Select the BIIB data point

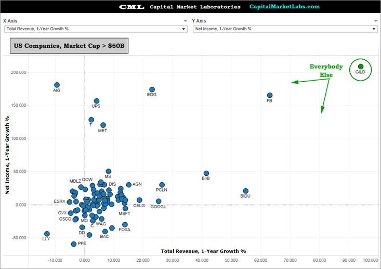point(206,173)
